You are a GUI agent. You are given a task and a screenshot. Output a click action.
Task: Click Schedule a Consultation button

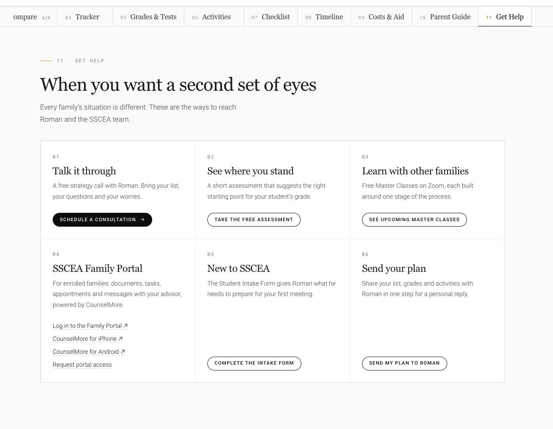click(102, 220)
